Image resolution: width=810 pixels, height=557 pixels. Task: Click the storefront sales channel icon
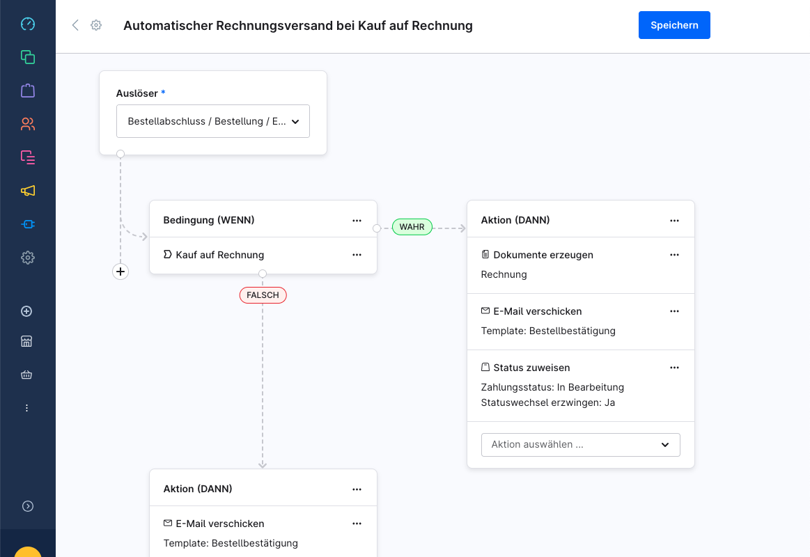click(x=27, y=341)
